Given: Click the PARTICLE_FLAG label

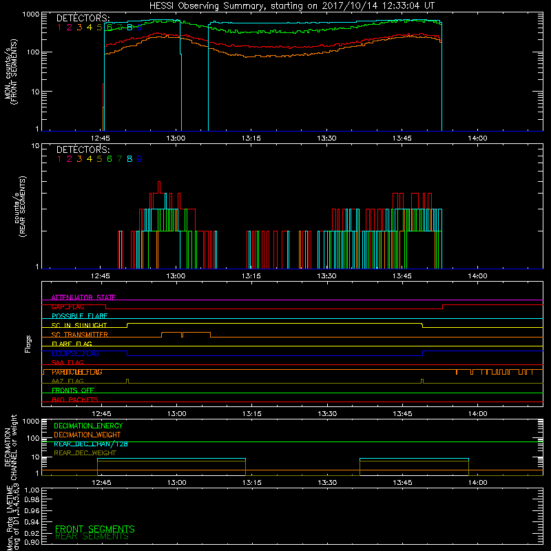Looking at the screenshot, I should (x=77, y=372).
